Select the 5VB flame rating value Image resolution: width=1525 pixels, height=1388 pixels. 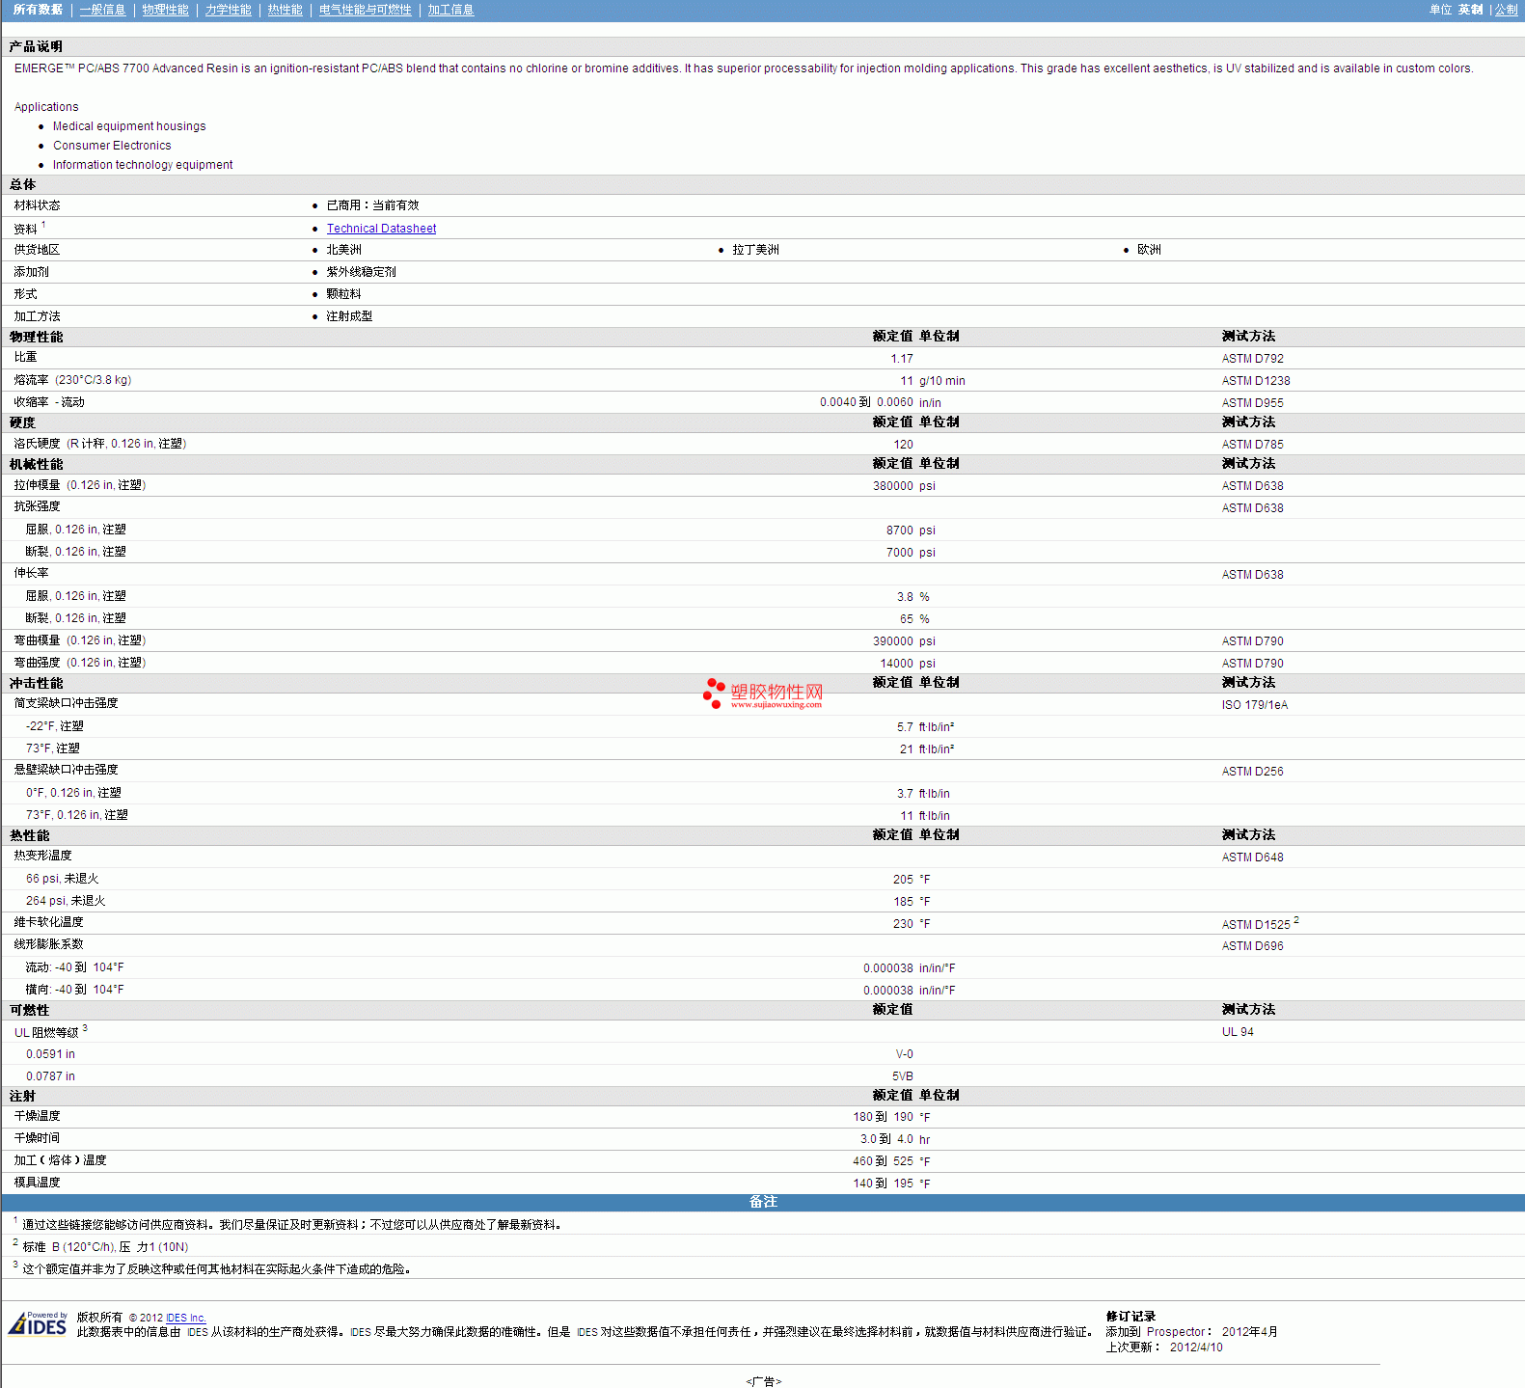click(x=903, y=1076)
